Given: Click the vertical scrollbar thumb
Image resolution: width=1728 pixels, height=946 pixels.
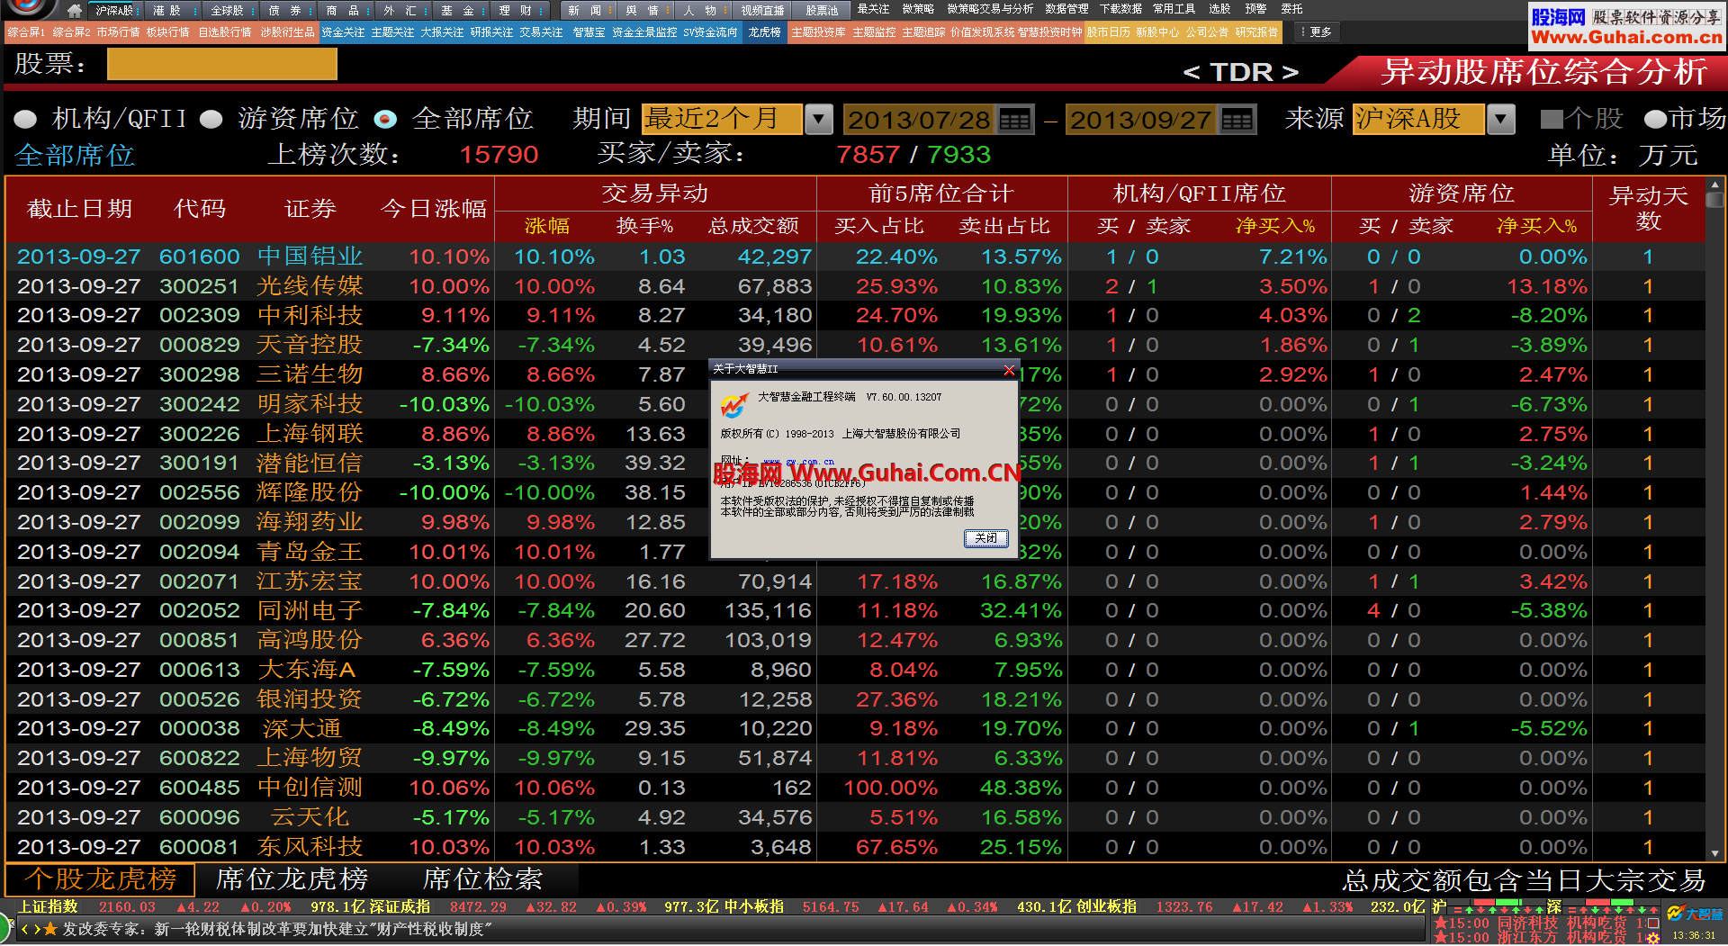Looking at the screenshot, I should pyautogui.click(x=1714, y=200).
